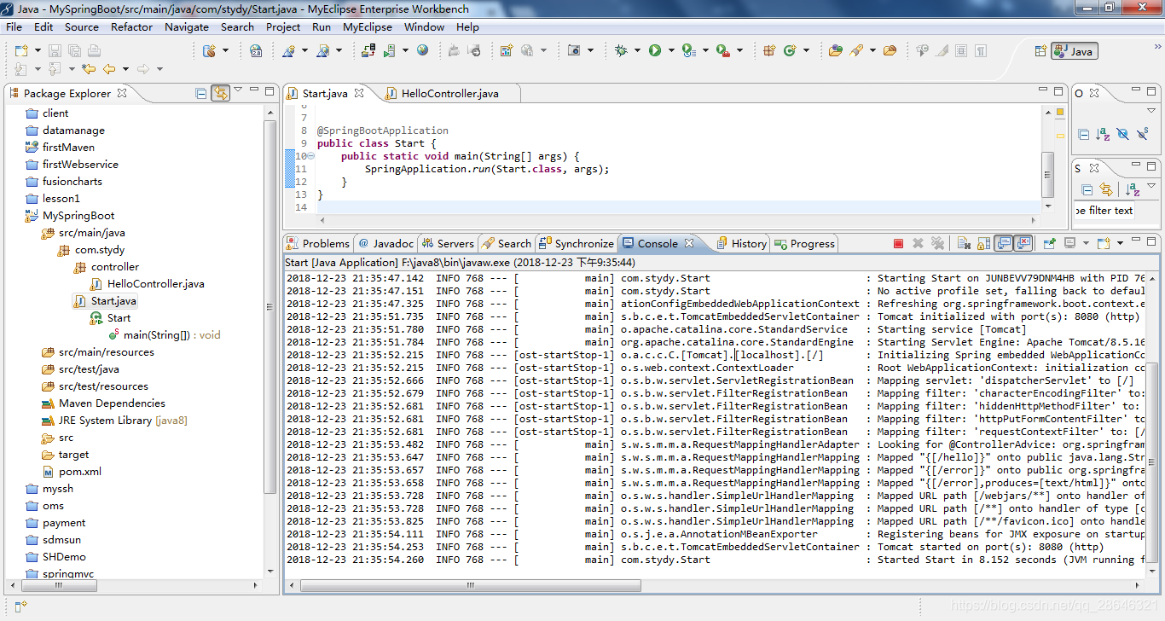Click the New Java Class icon
1165x621 pixels.
[790, 50]
